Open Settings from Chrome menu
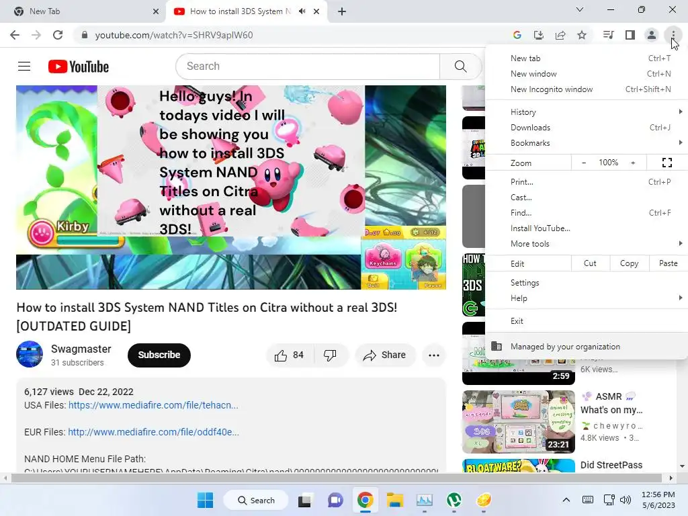The height and width of the screenshot is (516, 688). point(587,283)
